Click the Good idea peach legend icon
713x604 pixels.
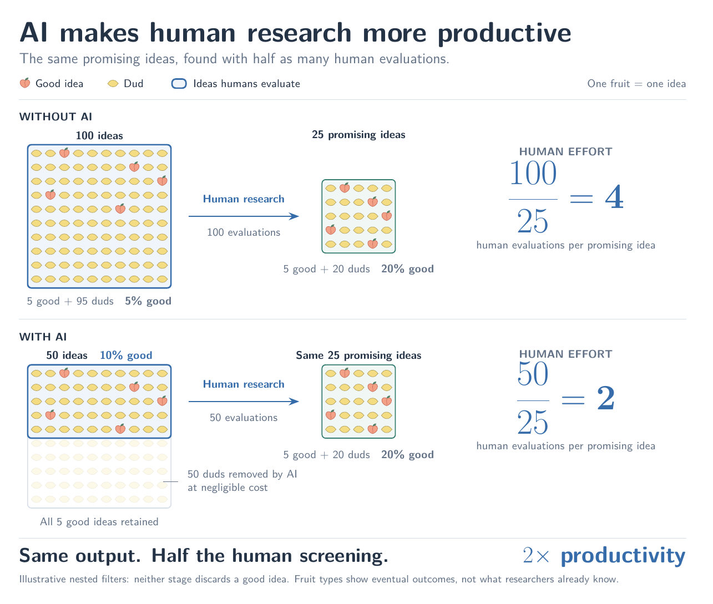click(24, 83)
